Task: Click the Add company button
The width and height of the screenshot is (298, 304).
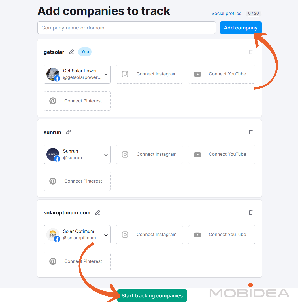Action: pos(240,28)
